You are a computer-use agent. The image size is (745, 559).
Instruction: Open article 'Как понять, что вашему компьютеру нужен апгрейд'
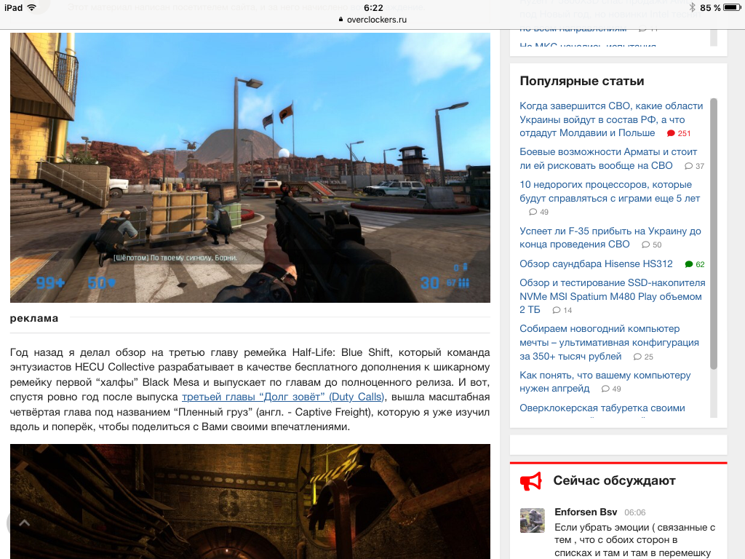pos(605,381)
